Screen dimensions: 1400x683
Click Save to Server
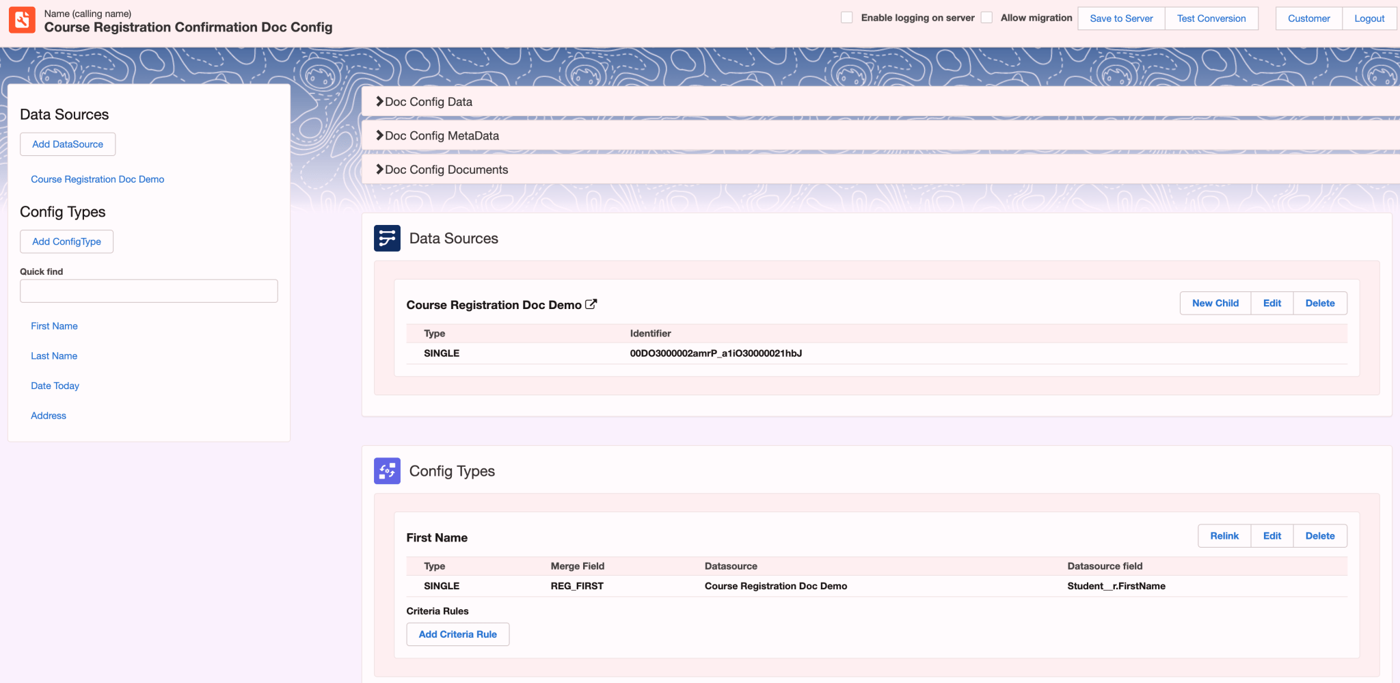1120,18
